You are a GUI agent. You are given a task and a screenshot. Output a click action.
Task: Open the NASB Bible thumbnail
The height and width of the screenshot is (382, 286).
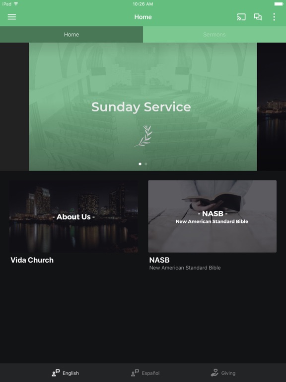point(213,216)
